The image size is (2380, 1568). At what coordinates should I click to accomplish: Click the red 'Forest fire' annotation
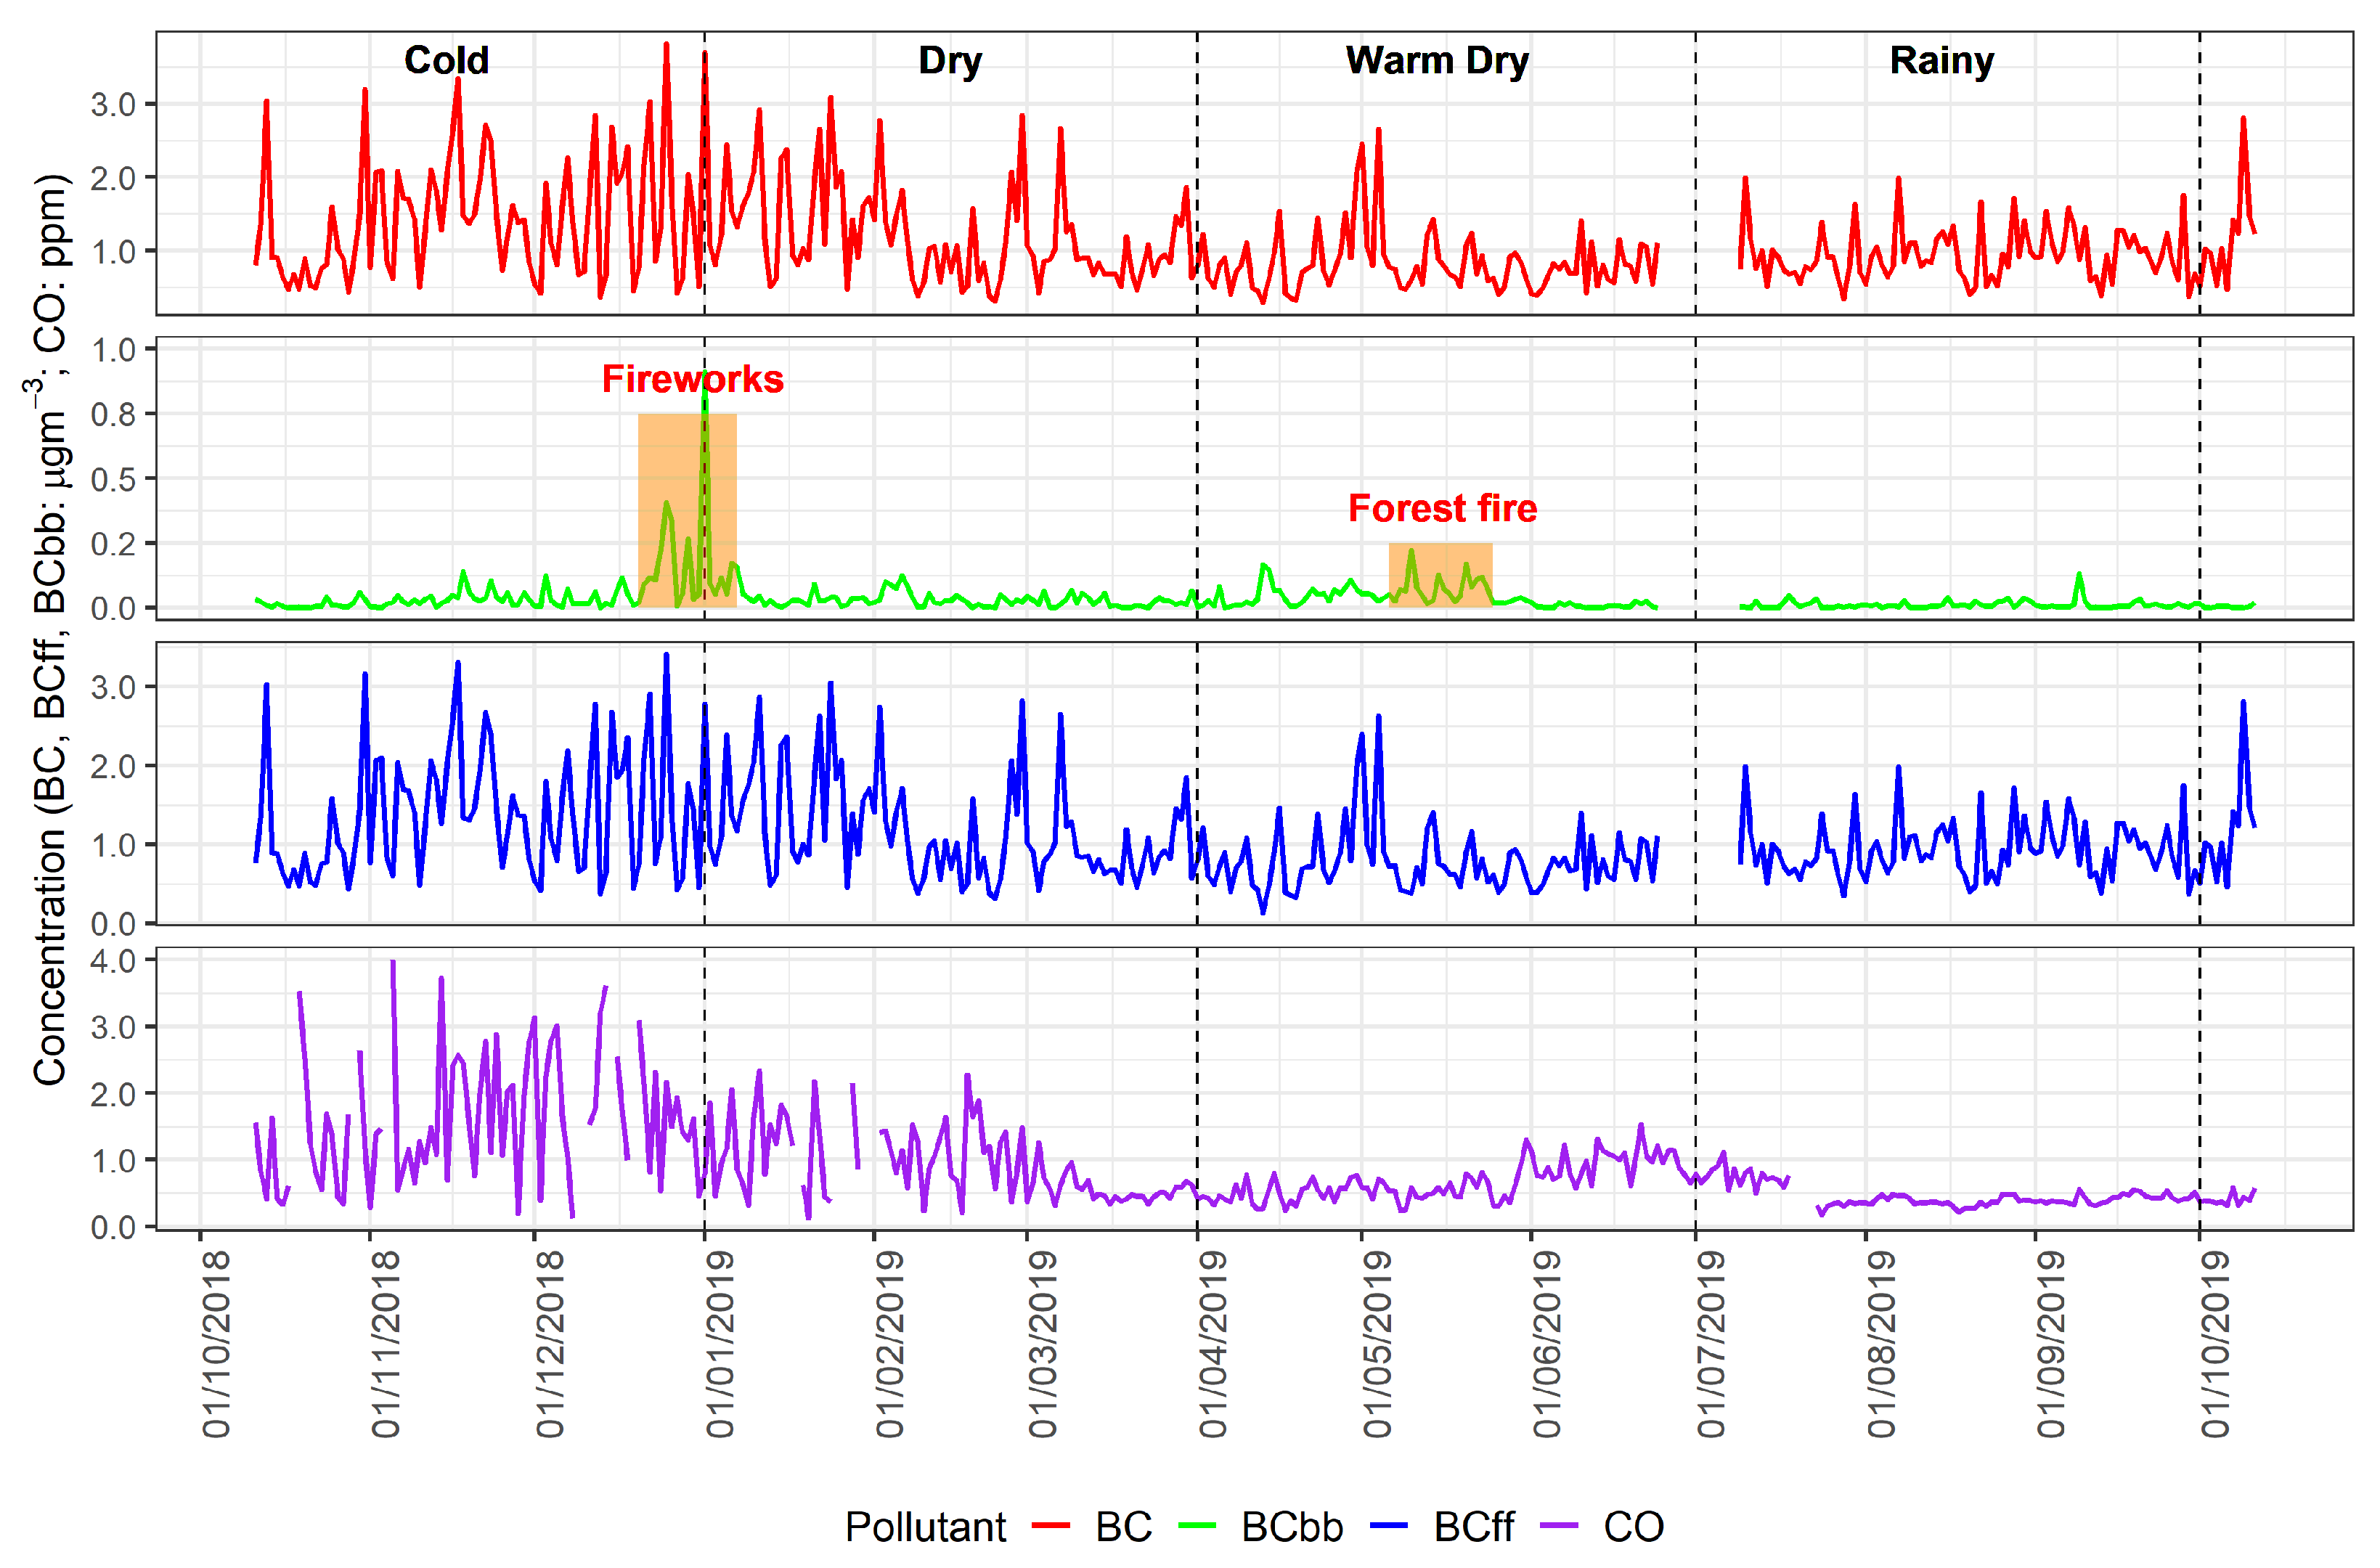[x=1442, y=508]
